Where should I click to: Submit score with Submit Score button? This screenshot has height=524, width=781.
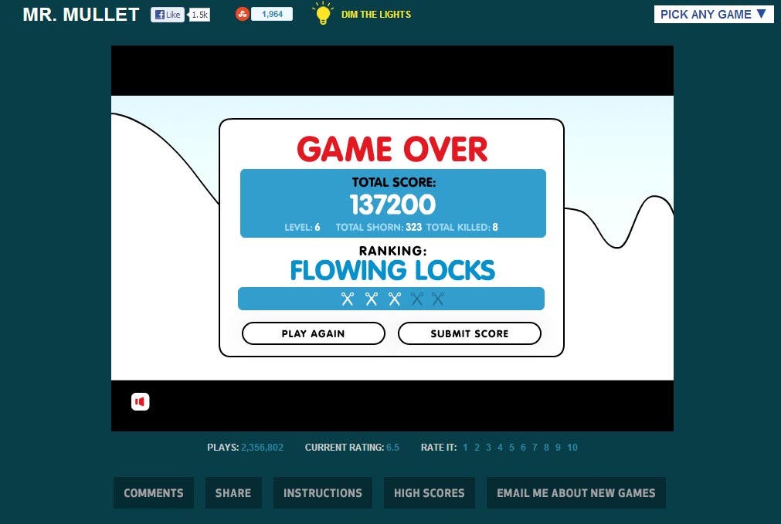tap(469, 333)
